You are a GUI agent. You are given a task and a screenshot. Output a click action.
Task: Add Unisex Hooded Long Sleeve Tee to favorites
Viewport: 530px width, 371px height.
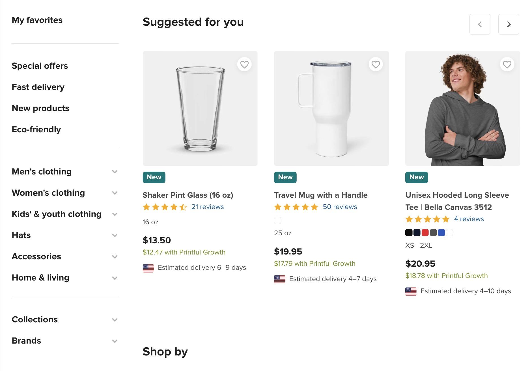[x=507, y=64]
